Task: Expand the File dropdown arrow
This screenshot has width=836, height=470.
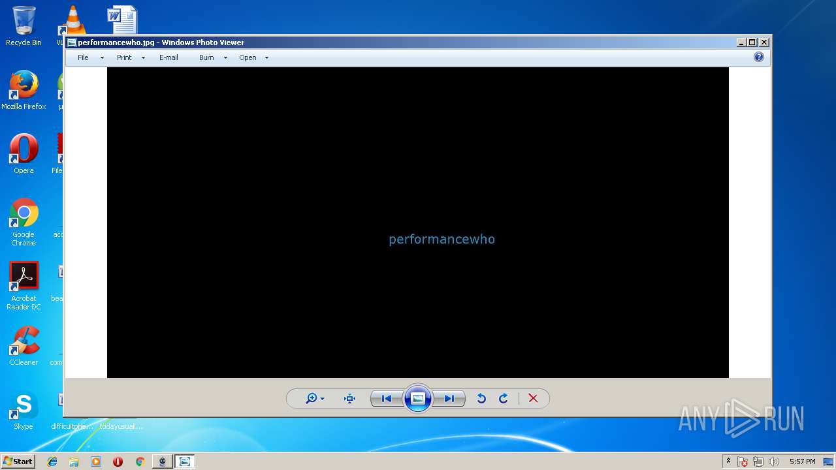Action: click(102, 57)
